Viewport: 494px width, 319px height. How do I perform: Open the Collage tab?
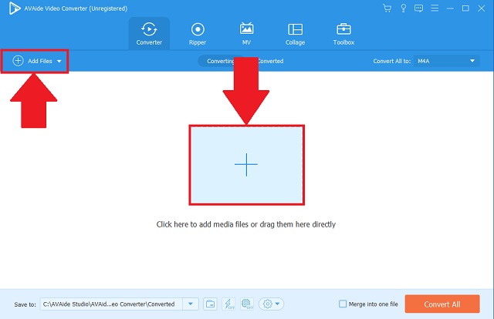(x=295, y=34)
